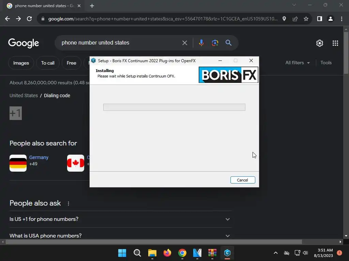Screen dimensions: 349x261
Task: Cancel the Boris FX Continuum installation
Action: (243, 180)
